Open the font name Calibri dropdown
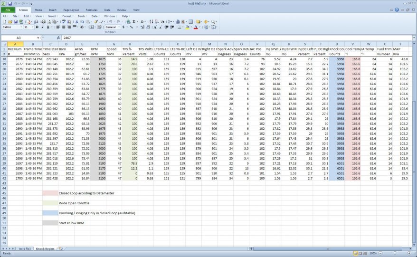 [21, 27]
